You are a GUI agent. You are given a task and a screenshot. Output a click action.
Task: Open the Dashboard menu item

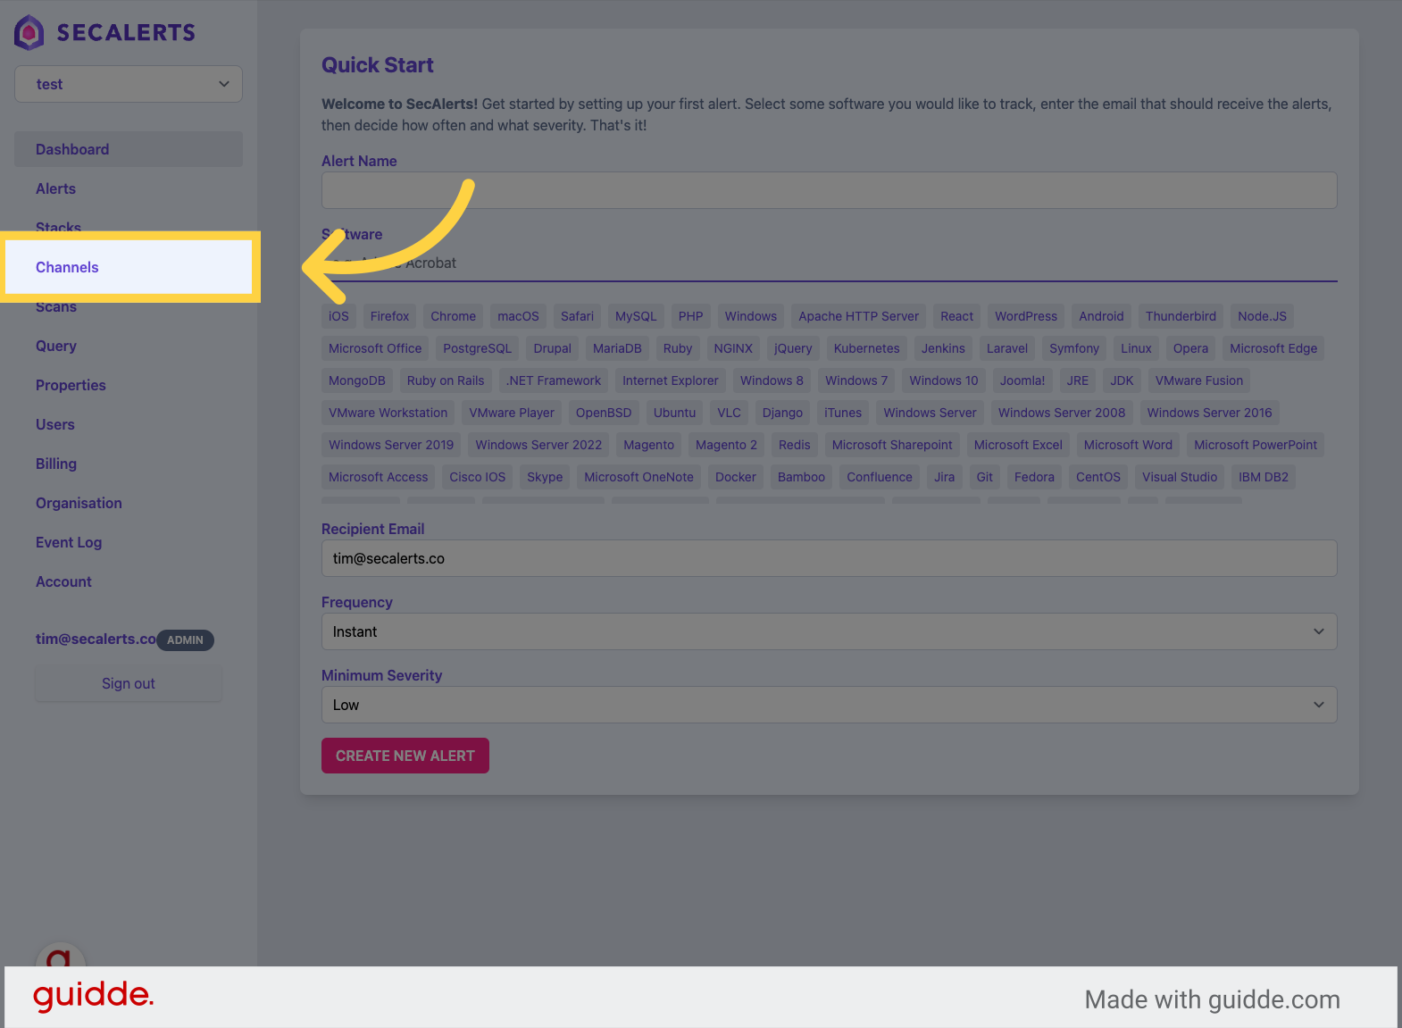pyautogui.click(x=129, y=149)
